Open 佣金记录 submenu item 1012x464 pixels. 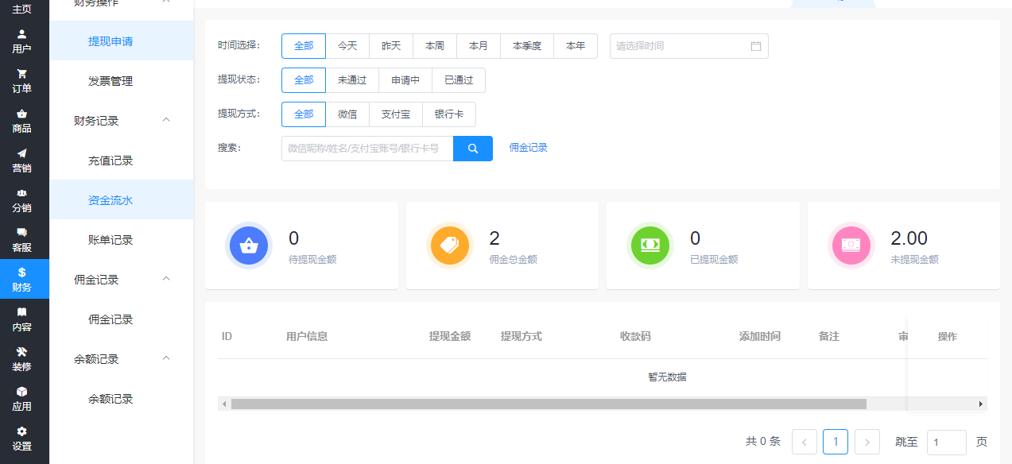pos(122,319)
